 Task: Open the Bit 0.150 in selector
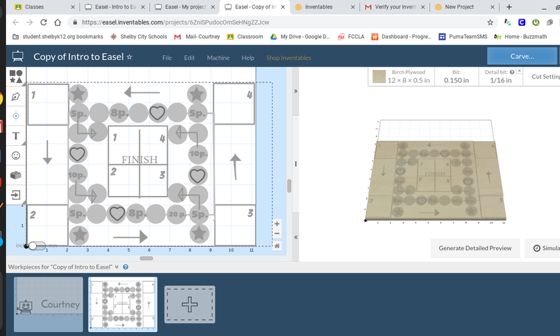coord(456,77)
